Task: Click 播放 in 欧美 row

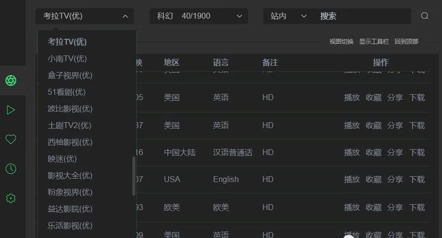Action: (x=352, y=208)
